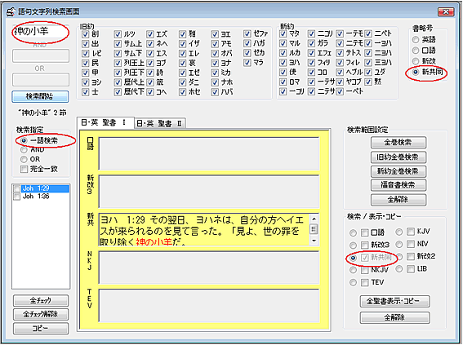Click 全聖書表示・コピー button
The width and height of the screenshot is (463, 345).
394,301
